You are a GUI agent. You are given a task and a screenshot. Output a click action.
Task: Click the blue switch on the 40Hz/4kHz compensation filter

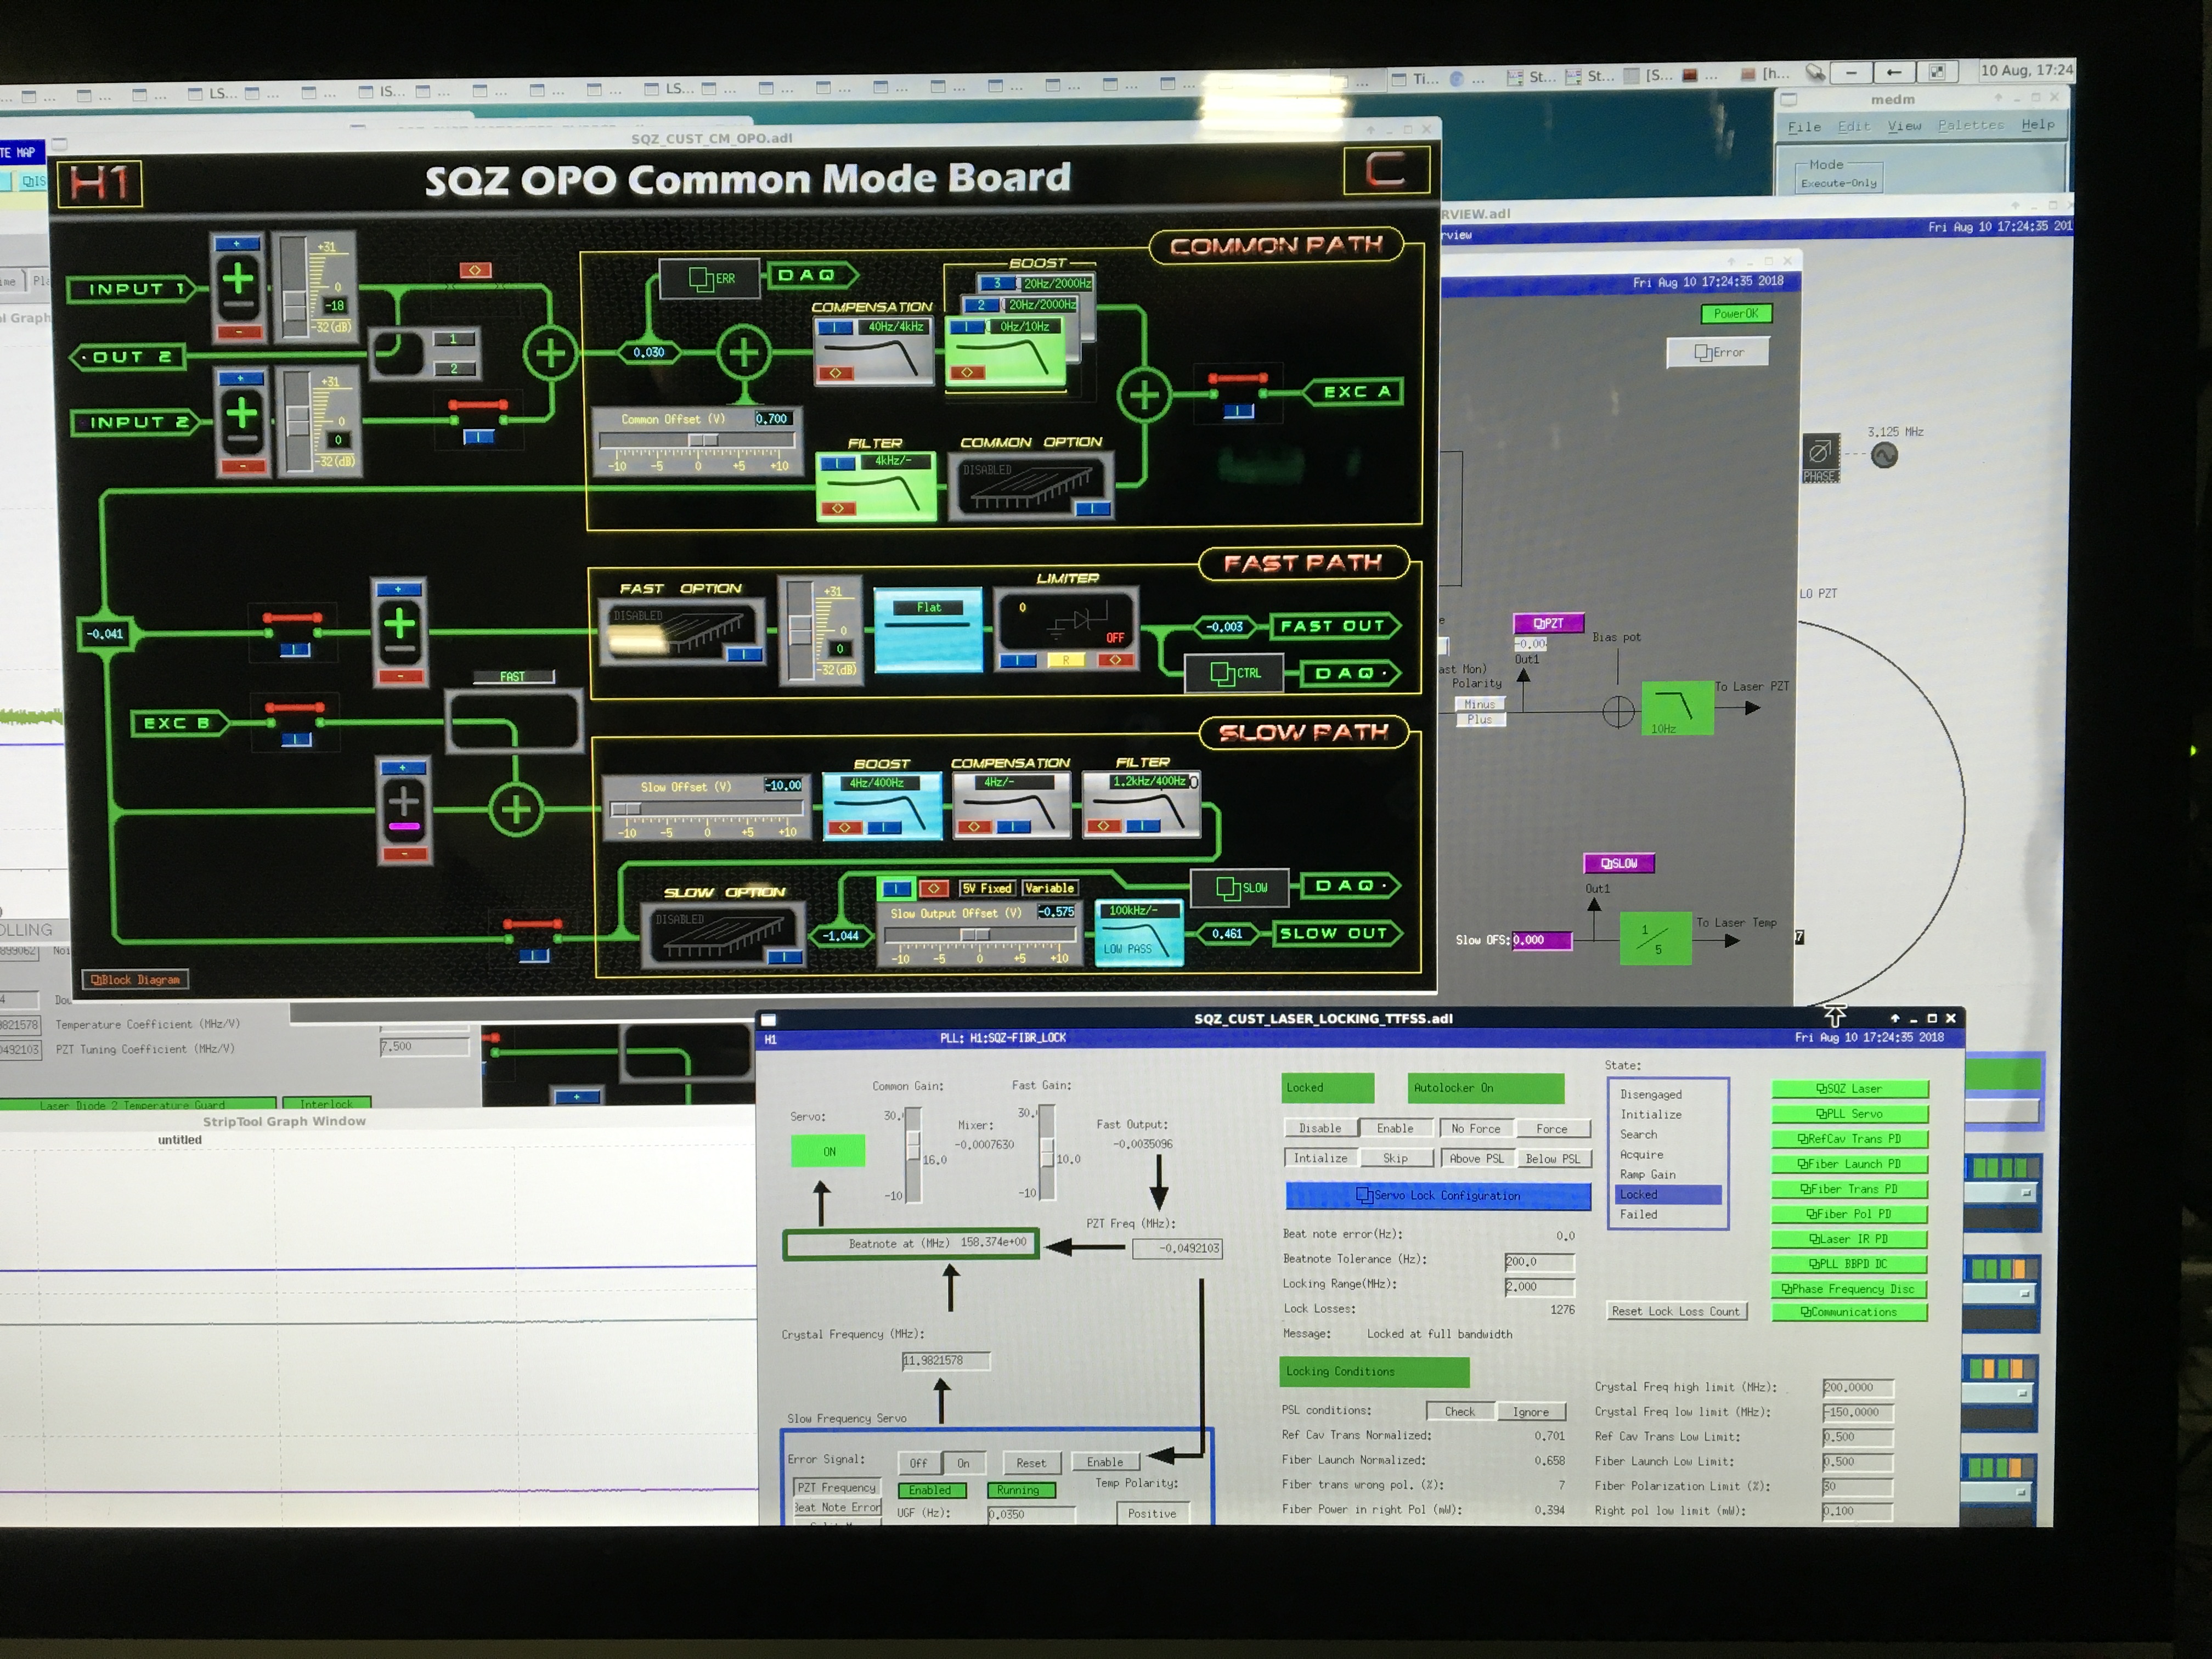pos(835,327)
